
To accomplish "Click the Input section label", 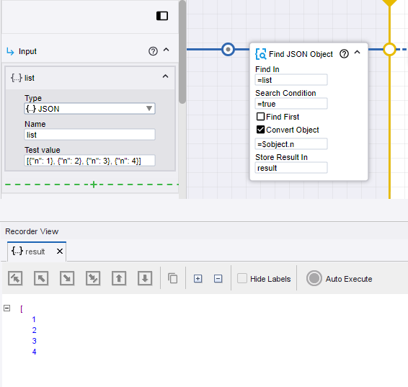I will 27,51.
